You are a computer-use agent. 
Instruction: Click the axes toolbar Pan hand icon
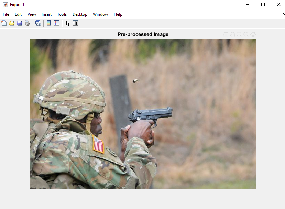coord(232,35)
